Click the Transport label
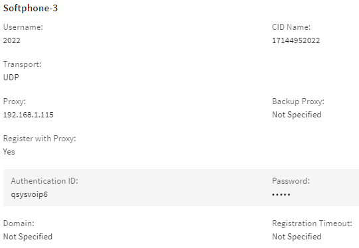The height and width of the screenshot is (248, 359). (22, 64)
